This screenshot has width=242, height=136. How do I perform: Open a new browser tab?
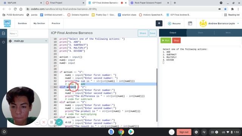(175, 3)
